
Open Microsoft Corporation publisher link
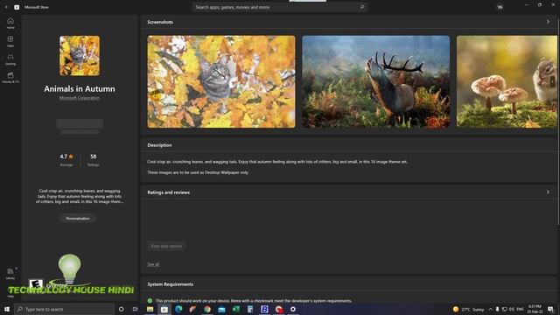point(80,98)
